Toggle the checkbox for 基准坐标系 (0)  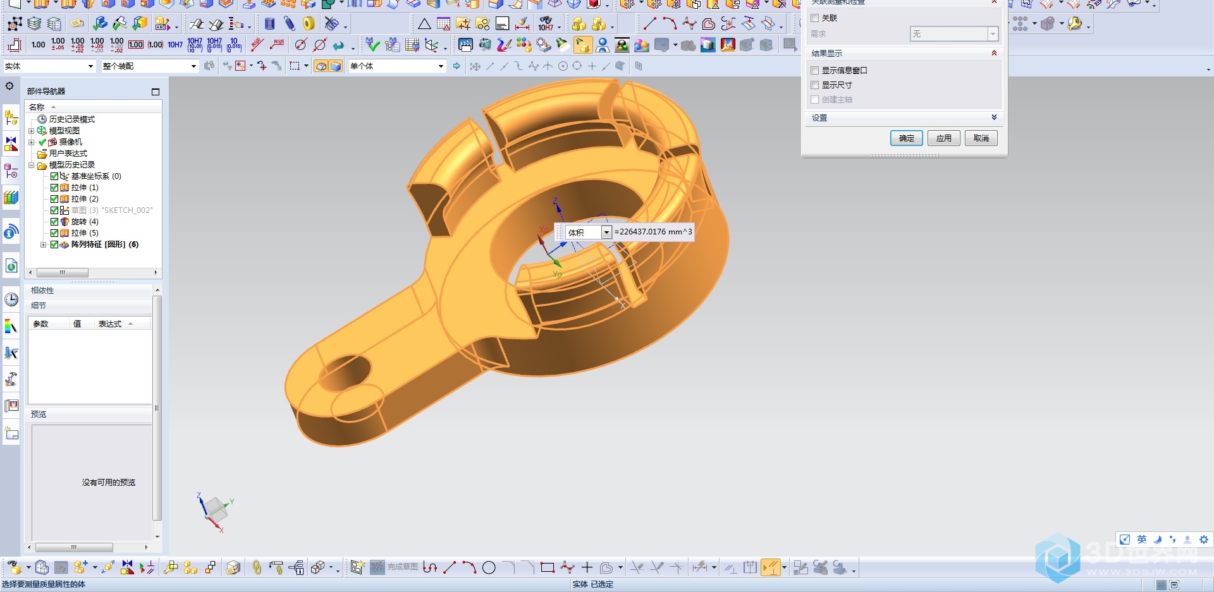point(54,176)
